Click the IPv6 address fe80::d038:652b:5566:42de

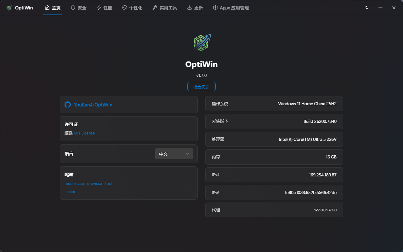(311, 192)
